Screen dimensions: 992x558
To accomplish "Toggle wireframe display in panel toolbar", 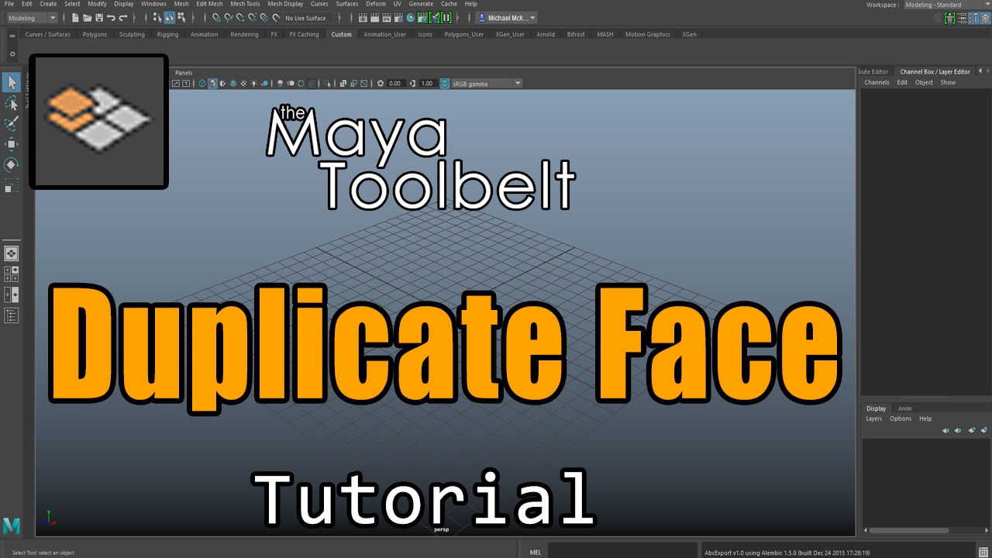I will (202, 83).
